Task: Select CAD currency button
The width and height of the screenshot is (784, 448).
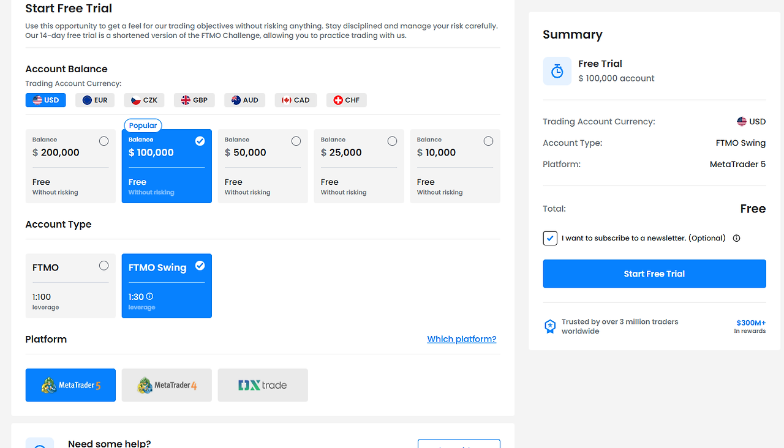Action: click(x=296, y=100)
